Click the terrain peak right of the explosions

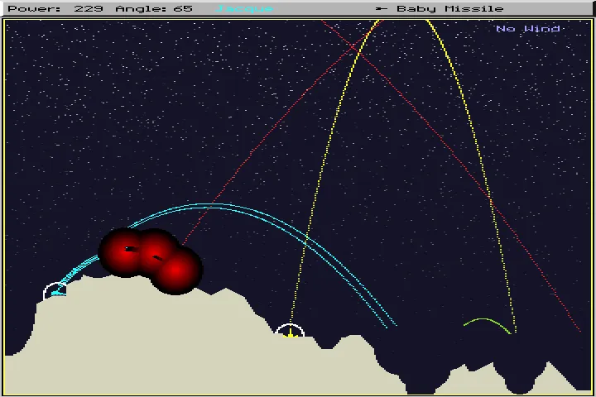[224, 290]
